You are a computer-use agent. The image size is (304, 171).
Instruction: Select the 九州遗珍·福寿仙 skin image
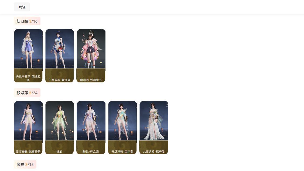coord(154,121)
